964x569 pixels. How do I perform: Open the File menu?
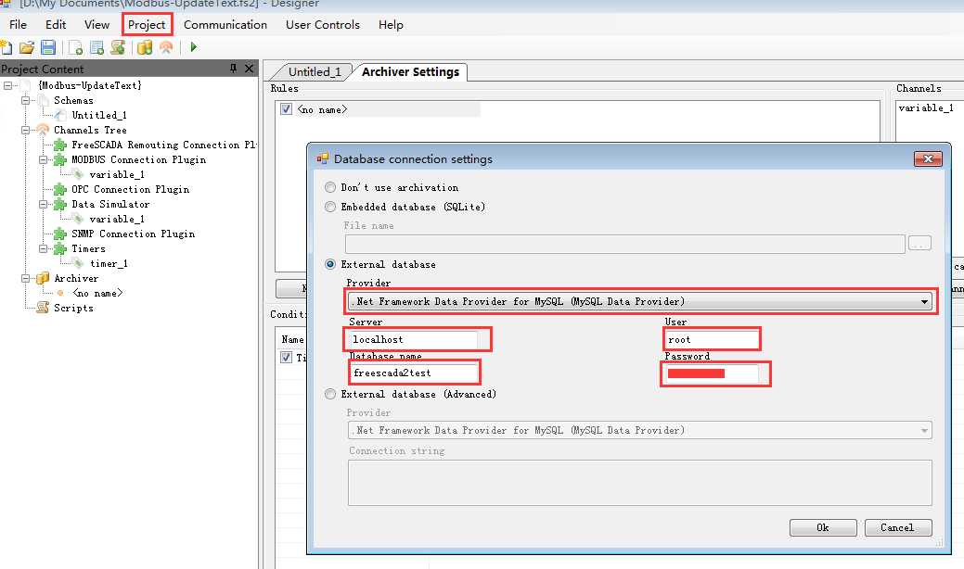click(18, 24)
